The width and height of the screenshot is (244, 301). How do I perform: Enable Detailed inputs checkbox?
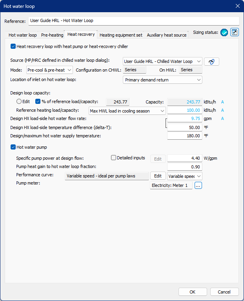pos(114,158)
